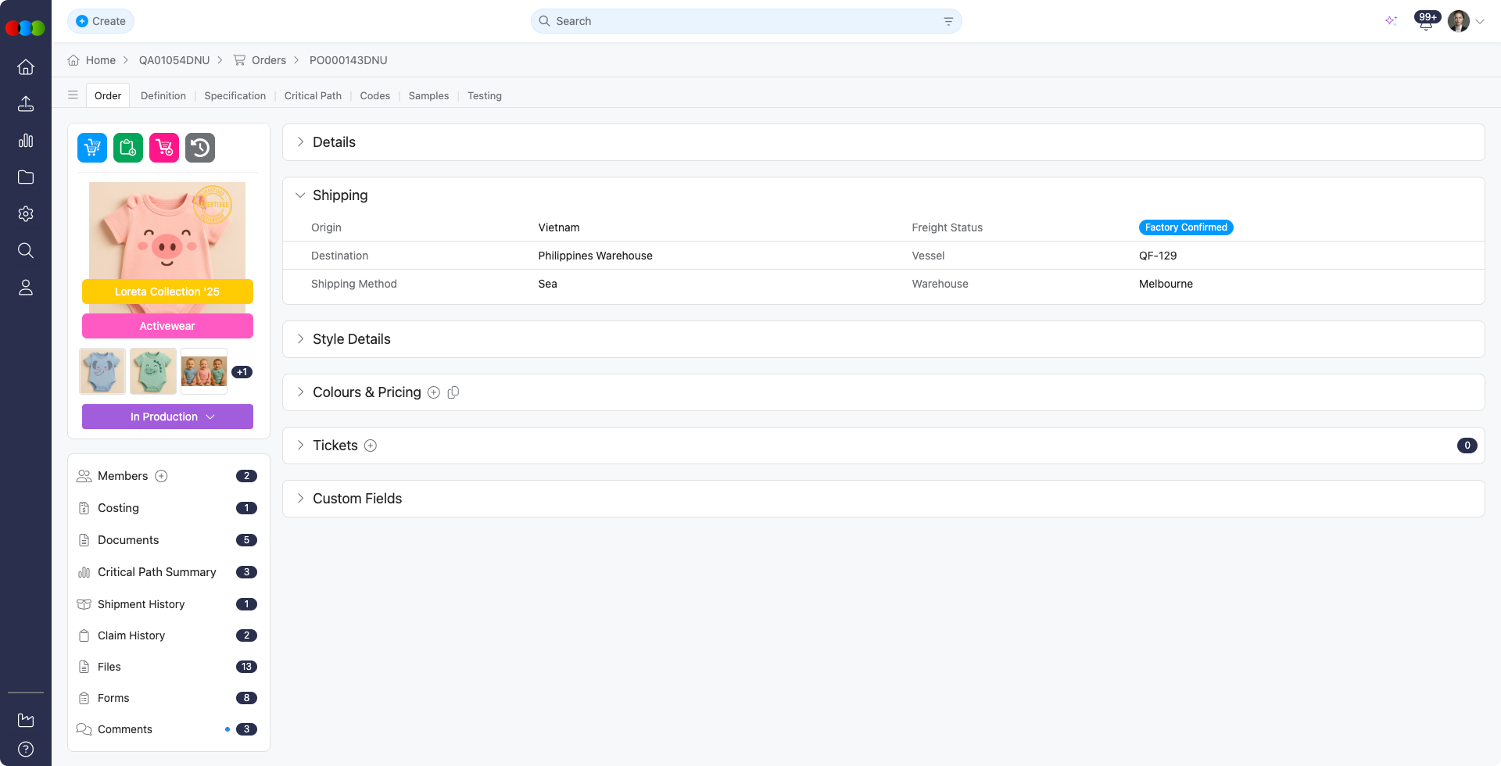Open the grey history clock icon
Viewport: 1501px width, 766px height.
200,148
